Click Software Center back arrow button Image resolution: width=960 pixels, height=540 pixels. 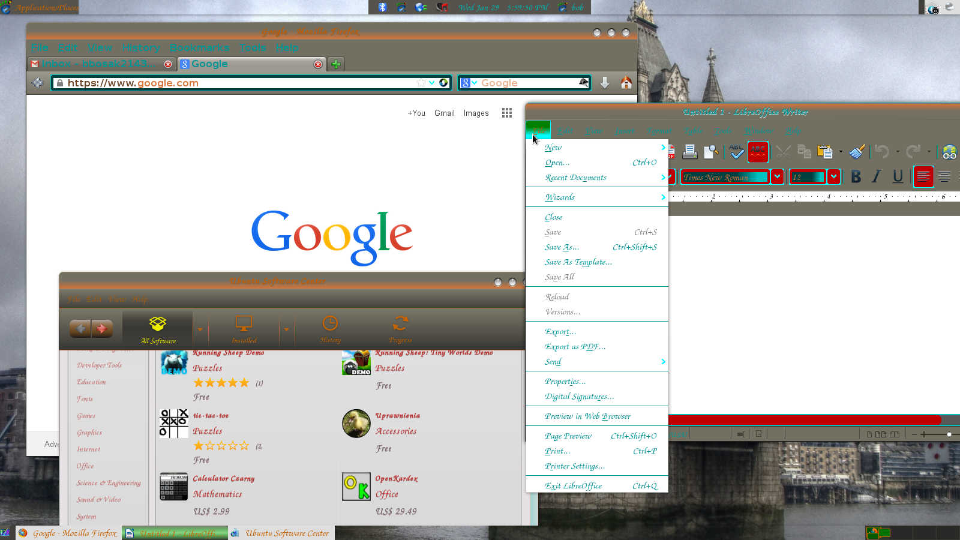pyautogui.click(x=80, y=328)
